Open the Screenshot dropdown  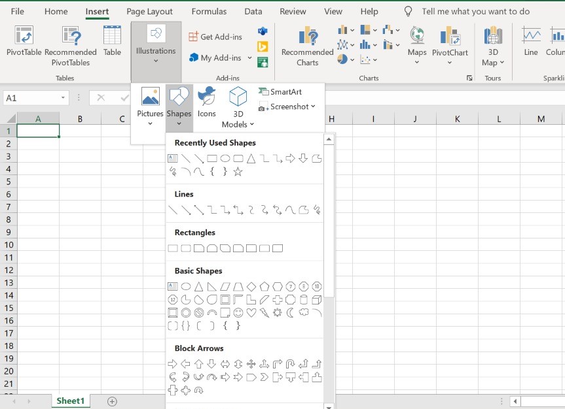click(314, 106)
